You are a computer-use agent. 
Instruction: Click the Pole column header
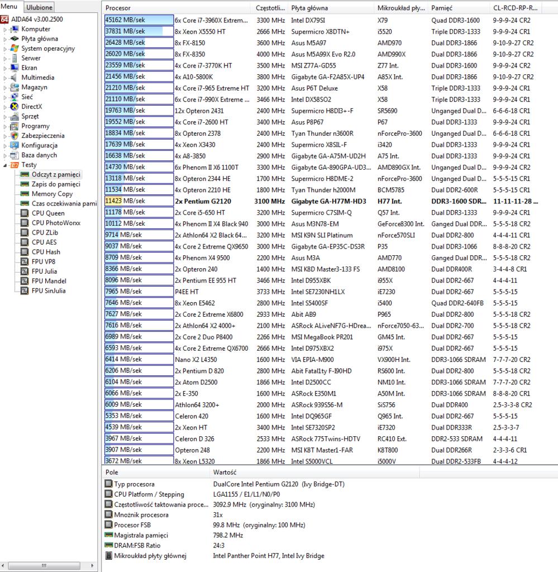pyautogui.click(x=156, y=472)
